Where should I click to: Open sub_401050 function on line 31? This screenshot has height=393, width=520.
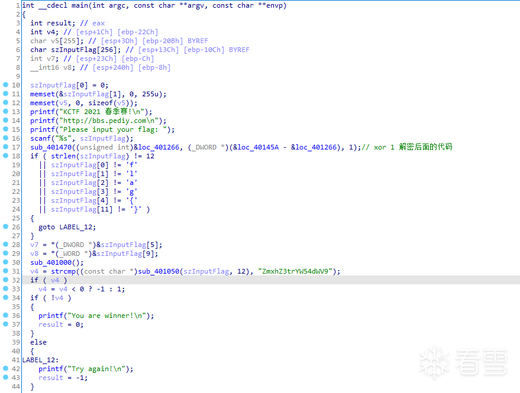tap(159, 271)
